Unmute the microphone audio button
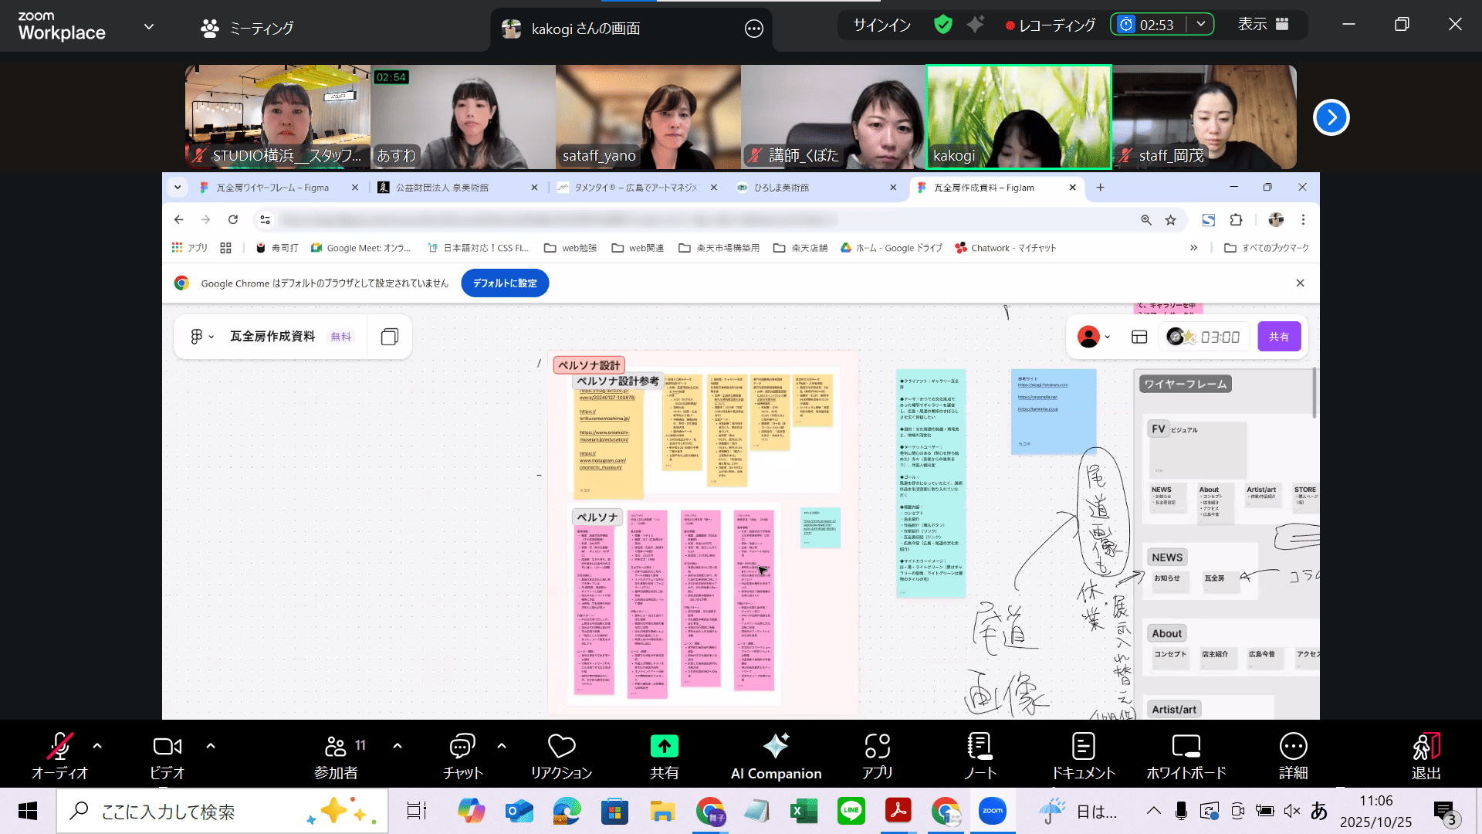This screenshot has height=834, width=1482. (x=59, y=747)
